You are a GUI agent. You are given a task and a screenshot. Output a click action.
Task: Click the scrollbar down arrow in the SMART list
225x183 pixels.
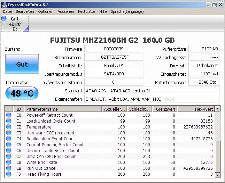pyautogui.click(x=218, y=175)
